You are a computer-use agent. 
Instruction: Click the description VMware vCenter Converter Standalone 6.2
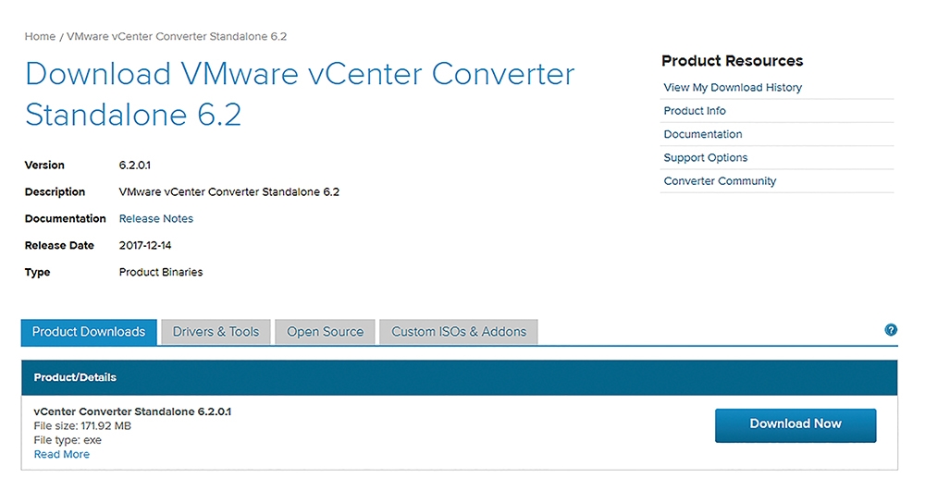coord(228,192)
